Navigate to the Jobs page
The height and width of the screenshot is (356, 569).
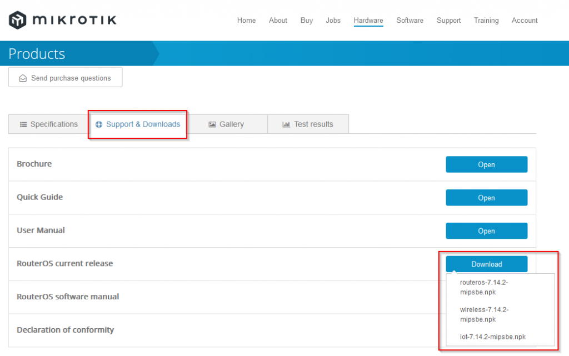pos(333,21)
